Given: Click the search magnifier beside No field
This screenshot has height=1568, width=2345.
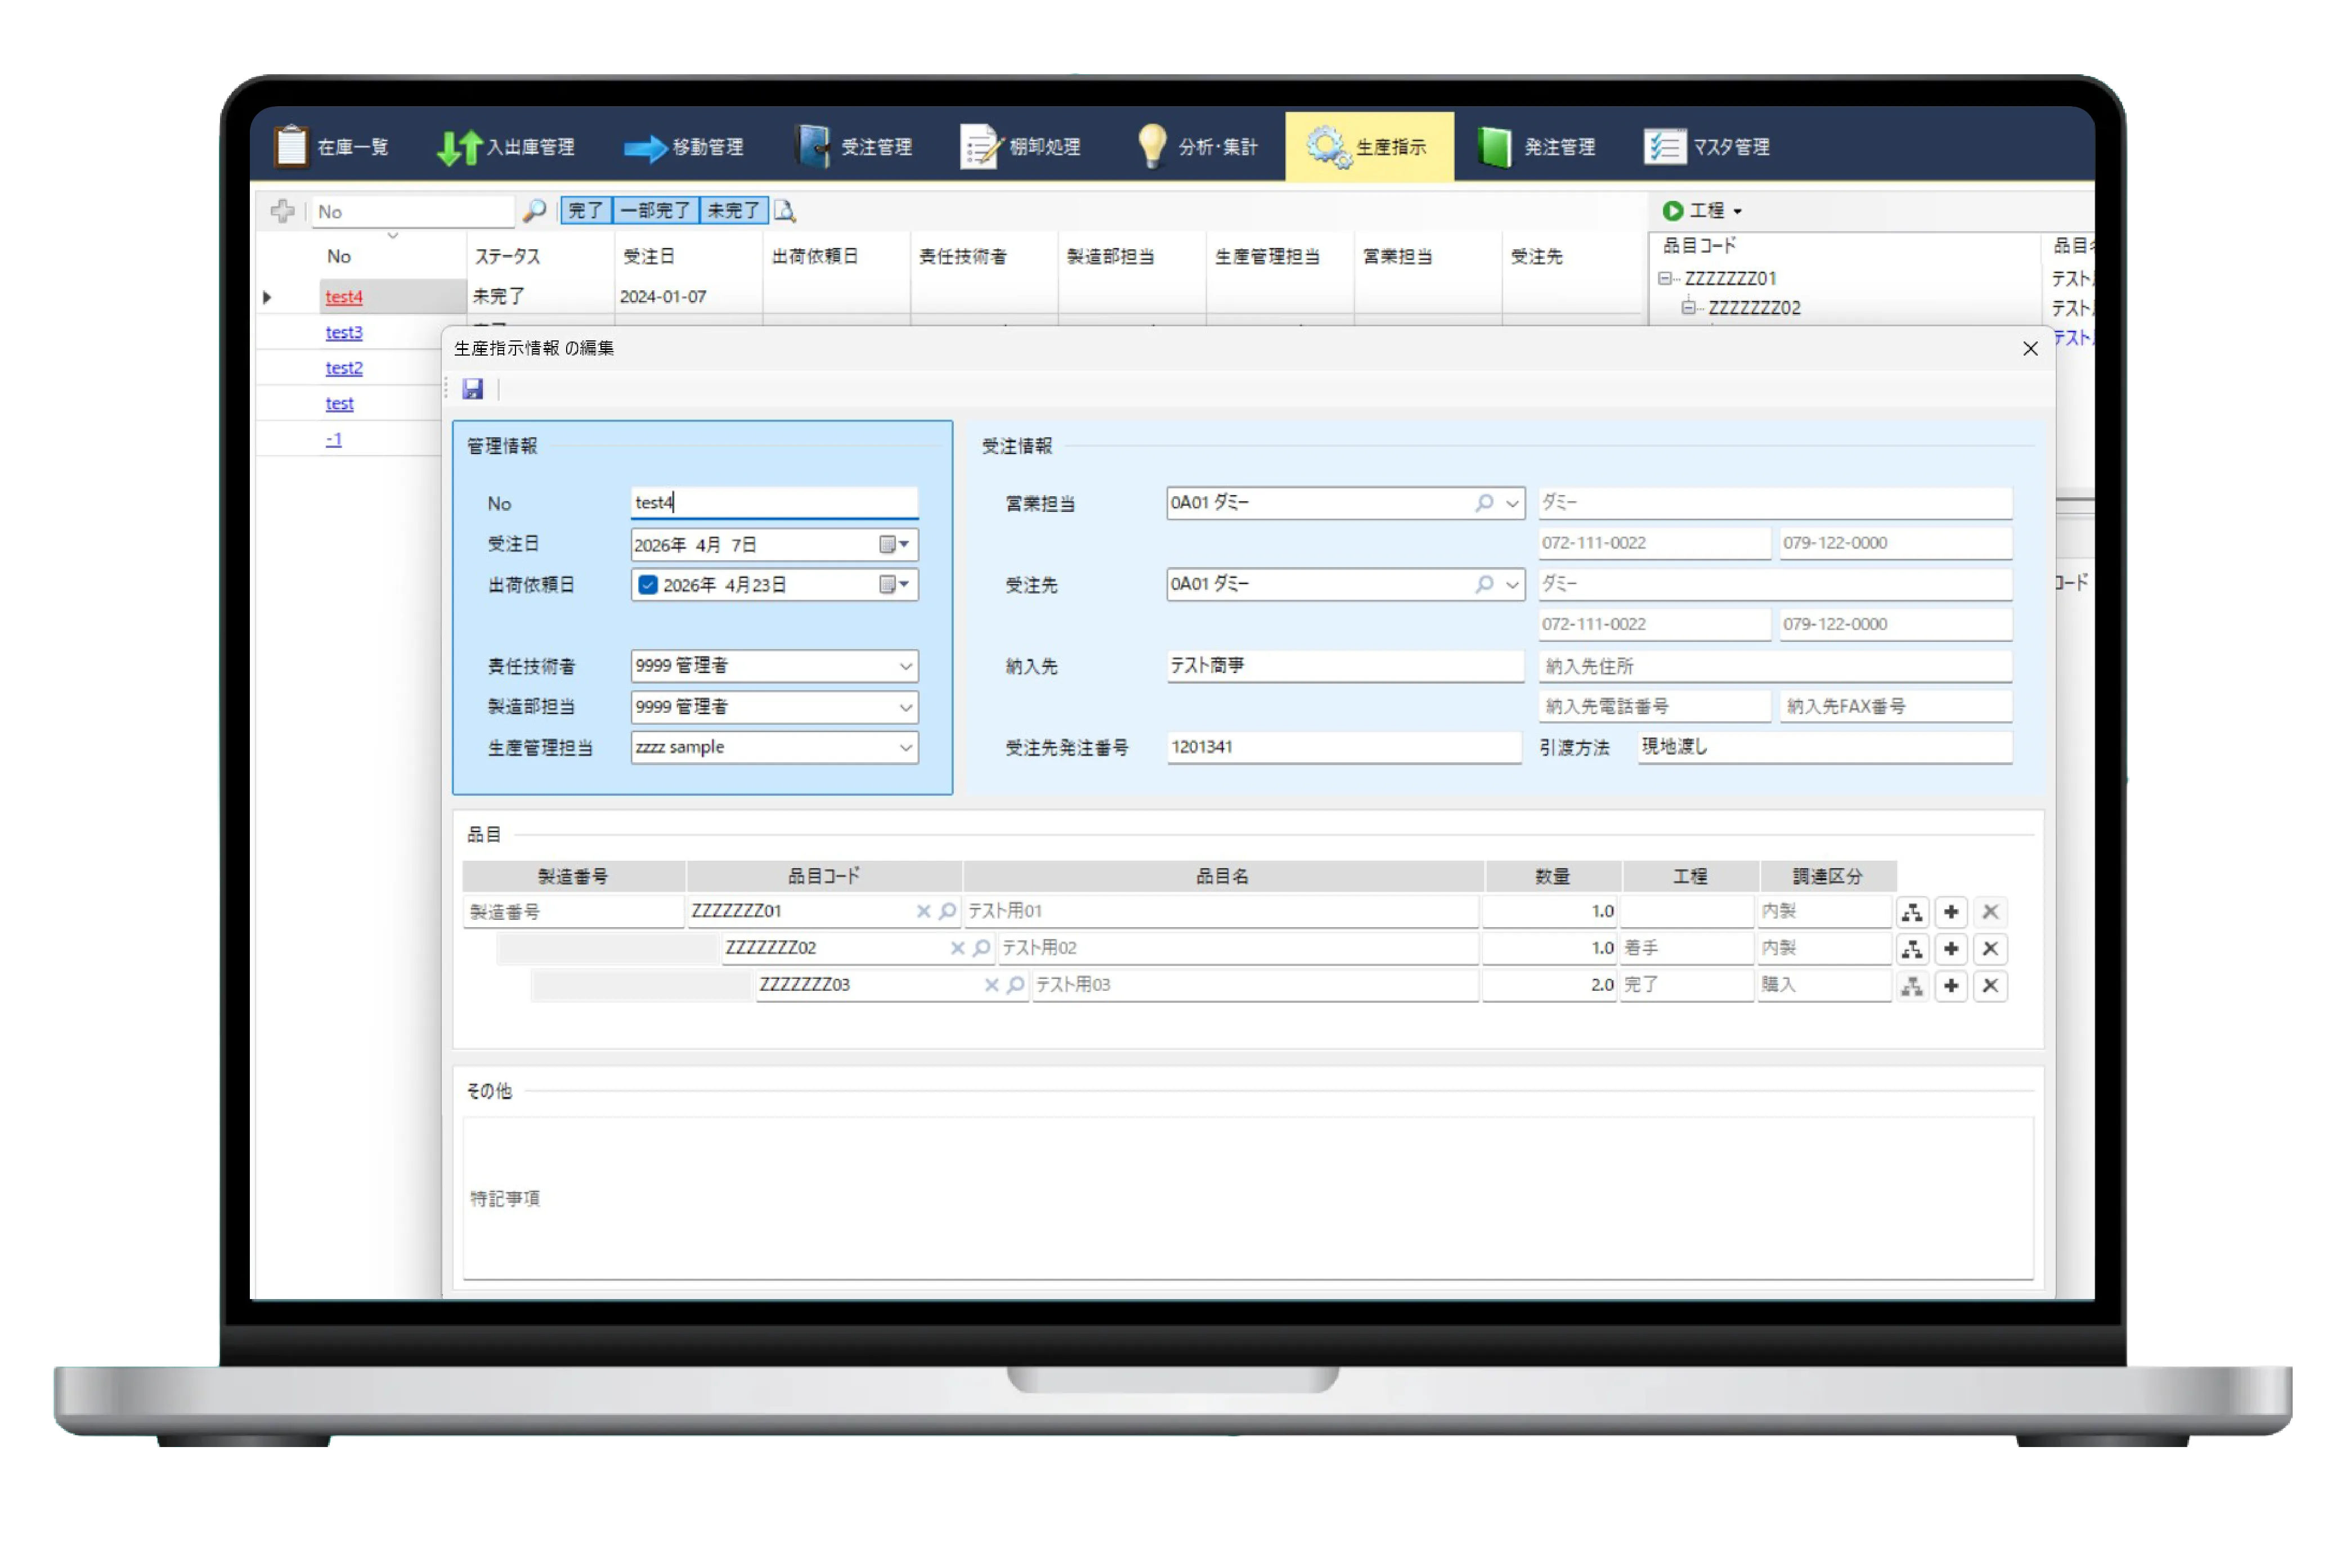Looking at the screenshot, I should click(534, 211).
